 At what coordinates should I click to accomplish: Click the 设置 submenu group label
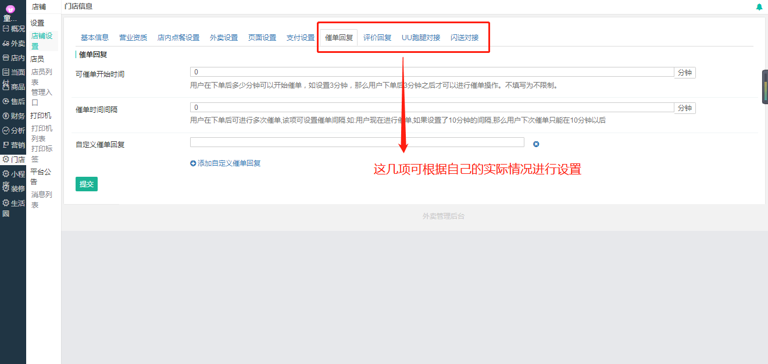[x=37, y=23]
